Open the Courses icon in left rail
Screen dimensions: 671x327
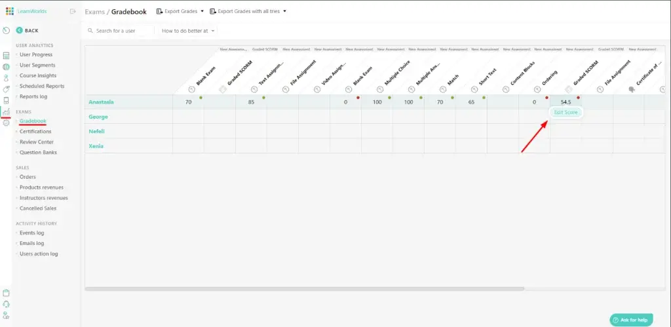pos(6,56)
